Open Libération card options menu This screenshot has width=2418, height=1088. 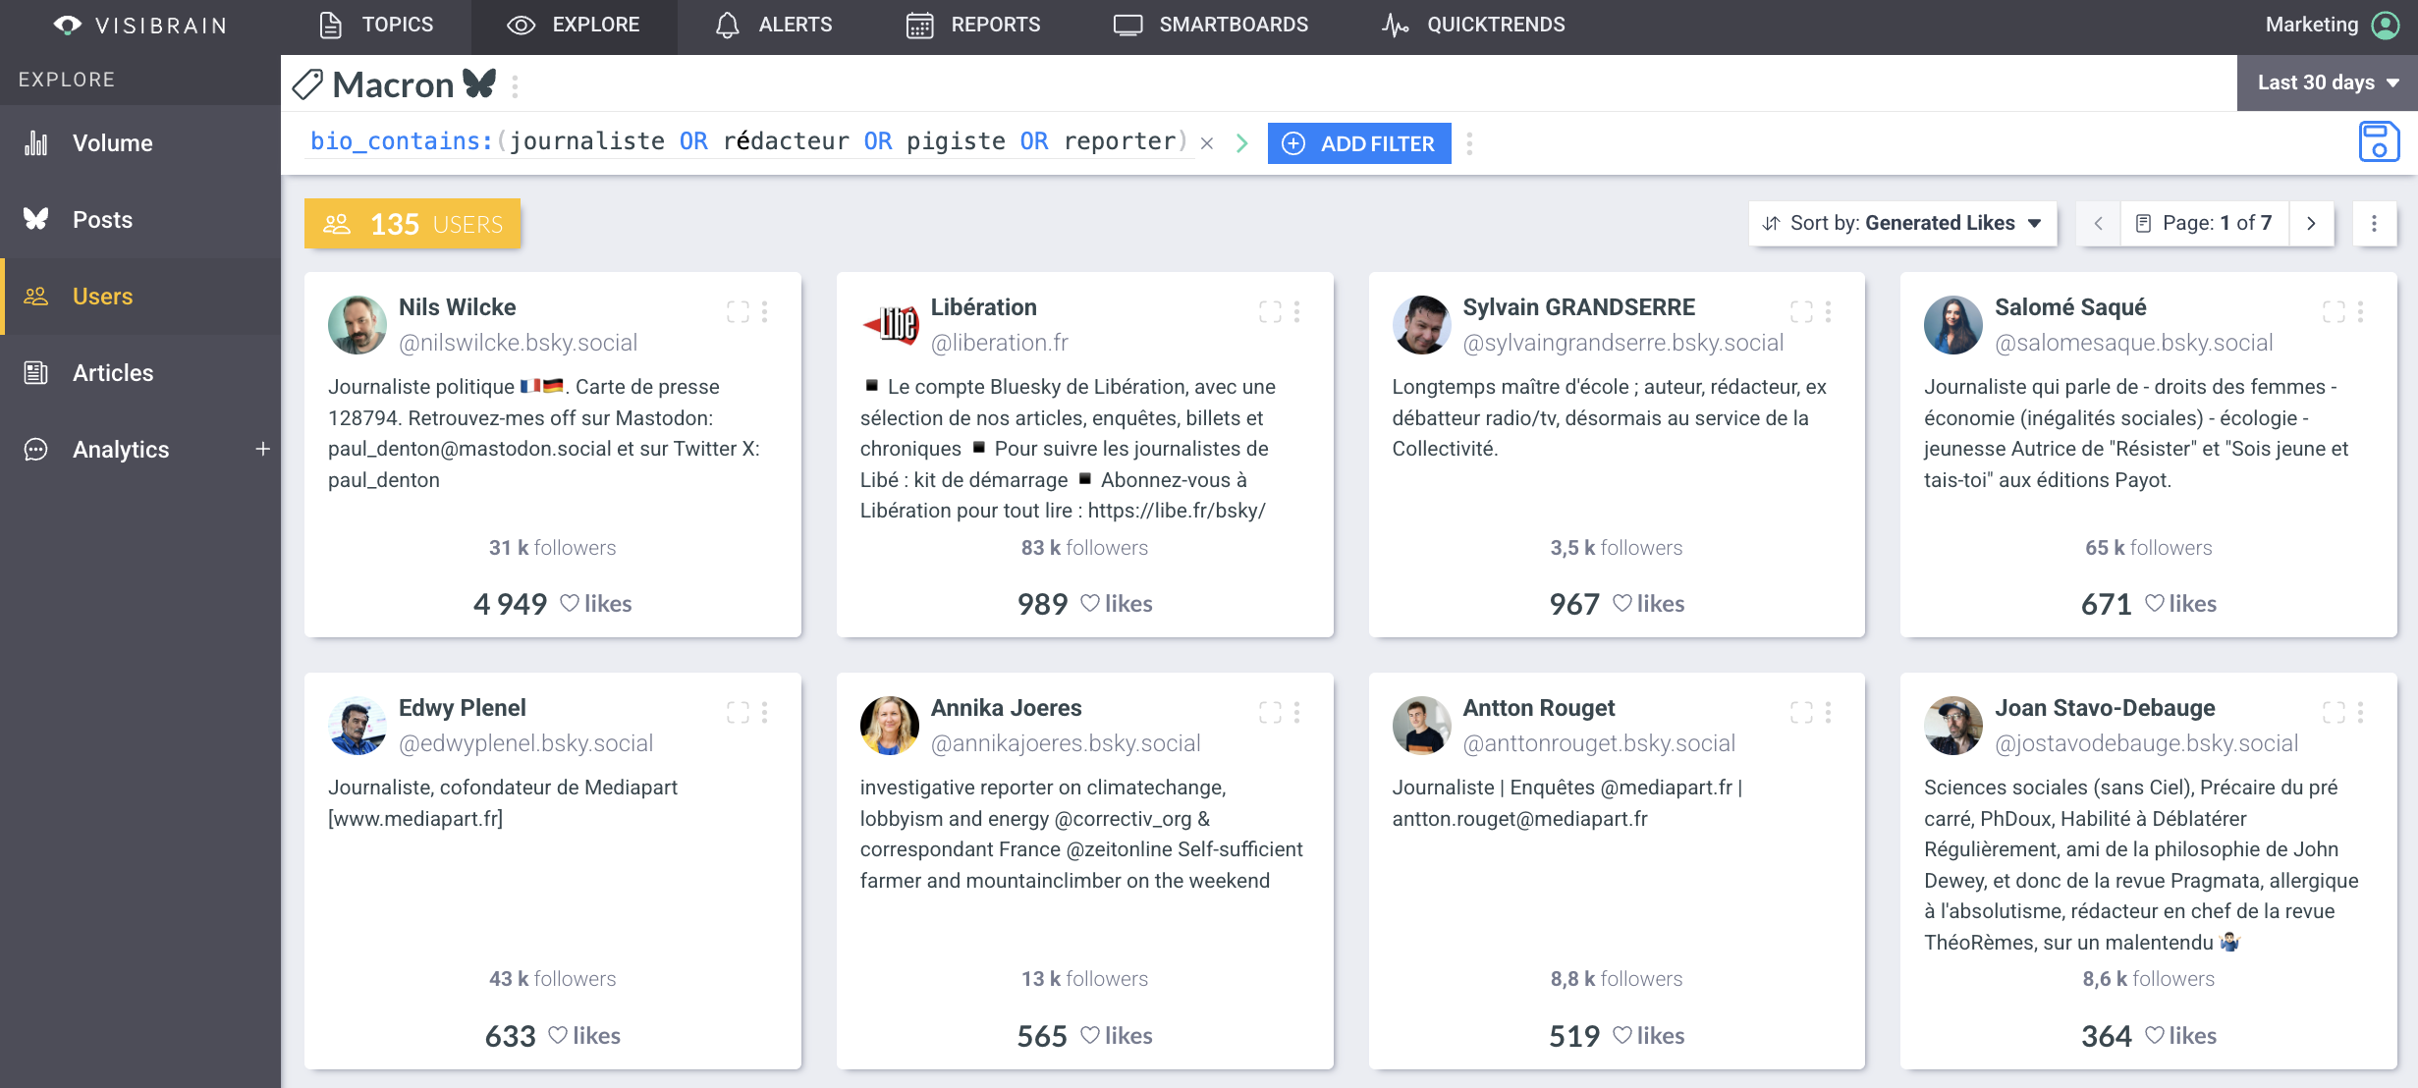tap(1296, 311)
